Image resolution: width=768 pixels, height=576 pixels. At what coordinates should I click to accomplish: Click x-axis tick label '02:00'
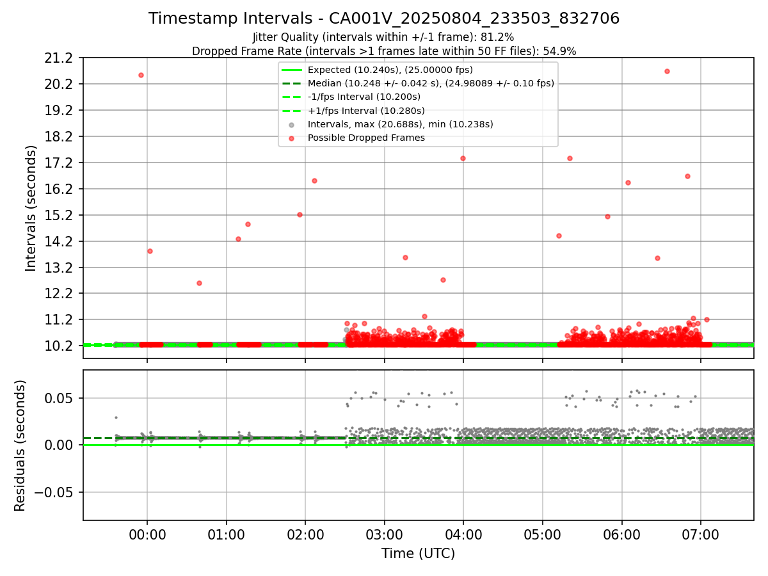coord(305,534)
